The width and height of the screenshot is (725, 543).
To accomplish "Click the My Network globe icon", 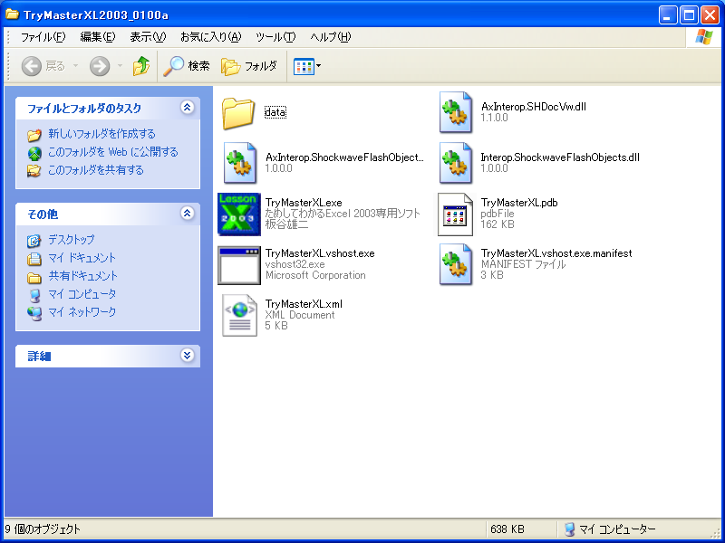I will (34, 313).
